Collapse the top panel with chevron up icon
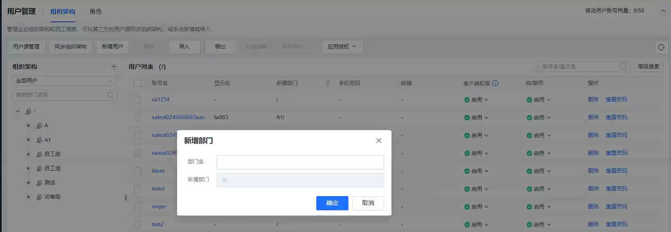This screenshot has width=671, height=232. coord(663,11)
